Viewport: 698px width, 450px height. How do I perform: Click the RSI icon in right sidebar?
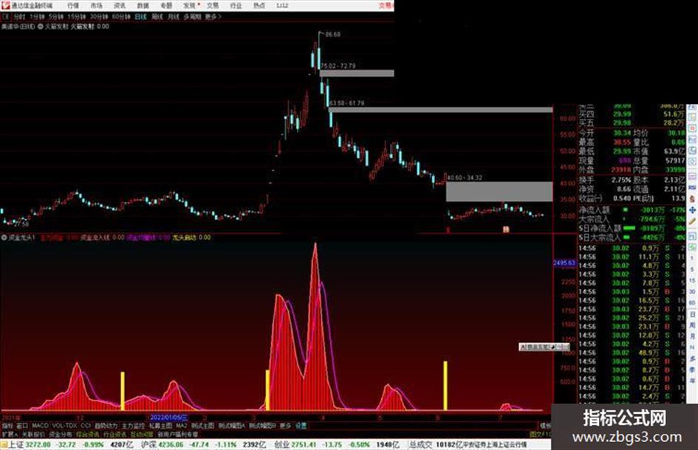click(692, 188)
